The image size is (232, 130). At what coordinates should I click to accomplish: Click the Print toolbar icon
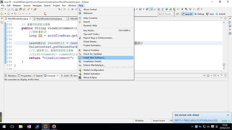click(16, 9)
